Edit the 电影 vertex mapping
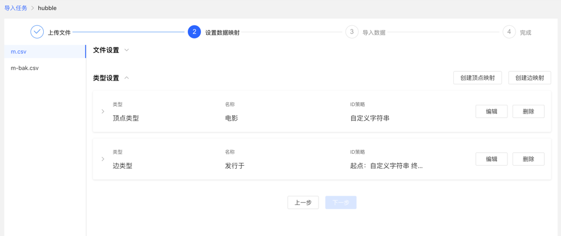Viewport: 561px width, 236px height. click(491, 112)
